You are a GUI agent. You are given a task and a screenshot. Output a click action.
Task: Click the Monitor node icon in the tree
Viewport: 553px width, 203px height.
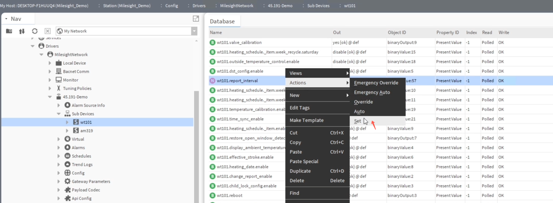coord(59,80)
